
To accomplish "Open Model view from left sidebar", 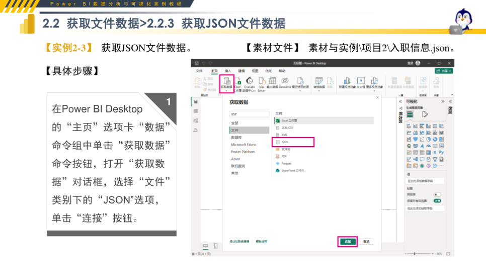I will [196, 120].
